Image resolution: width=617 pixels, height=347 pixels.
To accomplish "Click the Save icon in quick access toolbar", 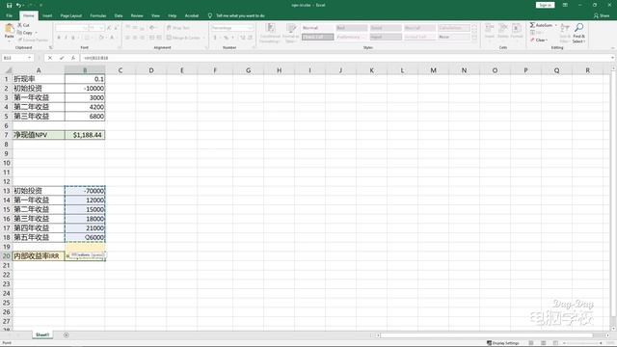I will 9,5.
